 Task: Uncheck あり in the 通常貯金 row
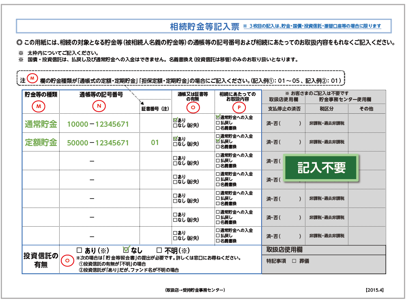tap(175, 120)
